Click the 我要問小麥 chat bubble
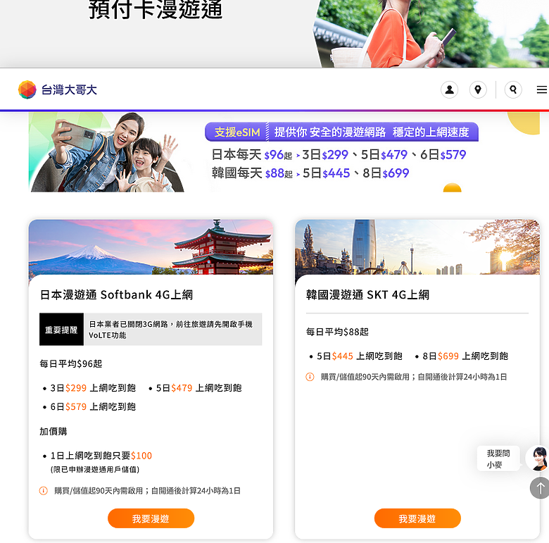549x543 pixels. coord(498,458)
